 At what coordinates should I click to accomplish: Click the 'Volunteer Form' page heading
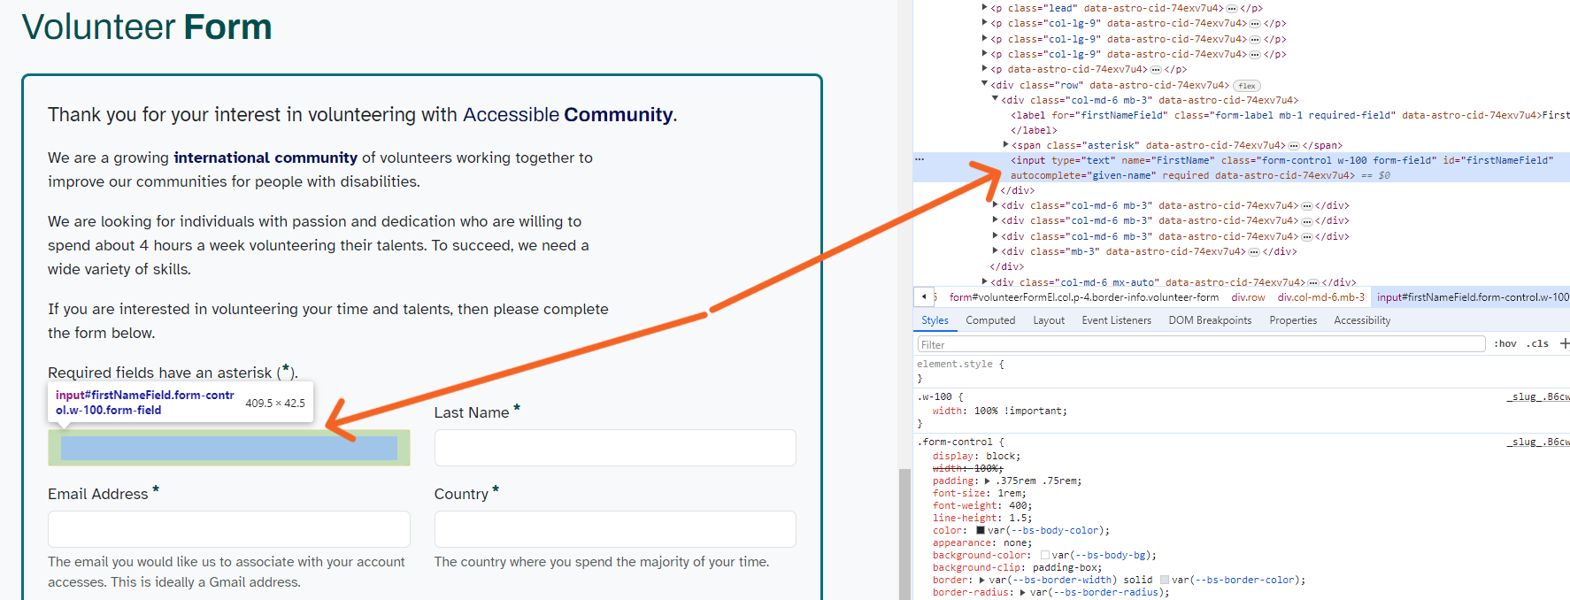tap(146, 27)
